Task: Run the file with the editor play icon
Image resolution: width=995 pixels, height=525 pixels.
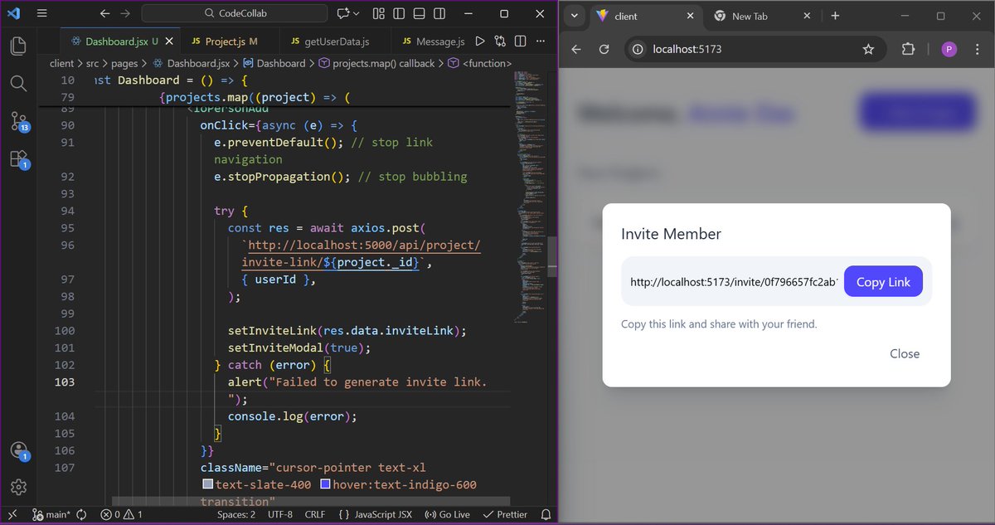Action: click(x=480, y=41)
